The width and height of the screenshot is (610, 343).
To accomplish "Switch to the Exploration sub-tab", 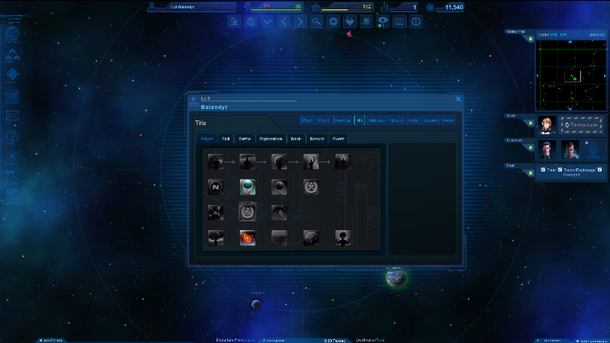I will point(271,139).
